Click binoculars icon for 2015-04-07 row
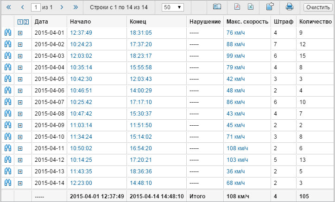 point(8,102)
